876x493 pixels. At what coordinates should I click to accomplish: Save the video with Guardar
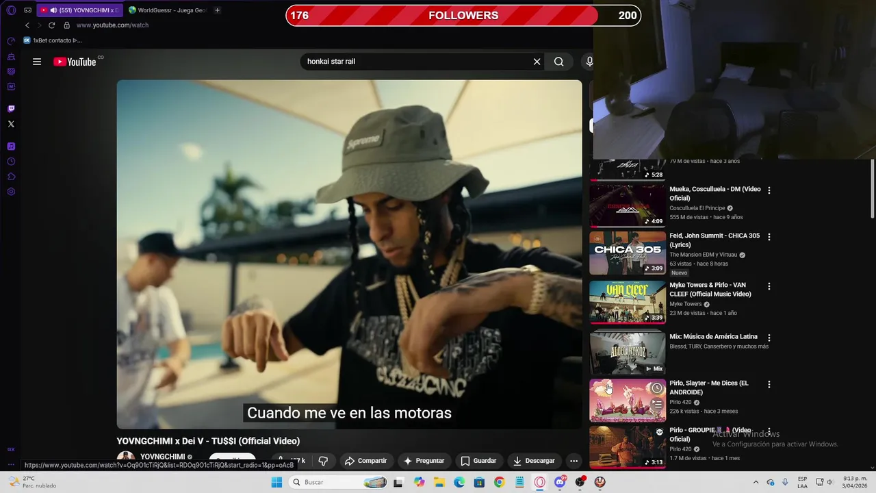pyautogui.click(x=478, y=461)
